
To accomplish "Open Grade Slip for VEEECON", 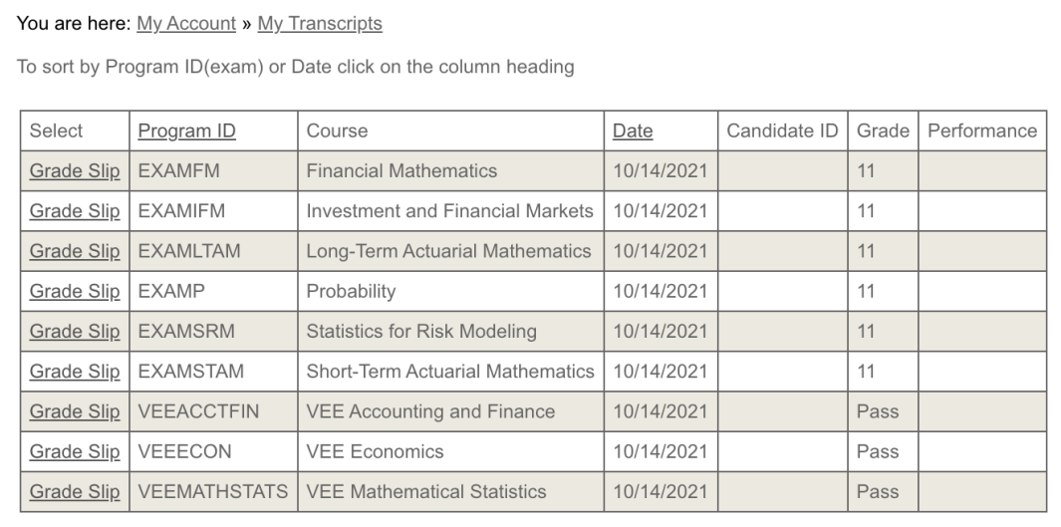I will coord(75,452).
